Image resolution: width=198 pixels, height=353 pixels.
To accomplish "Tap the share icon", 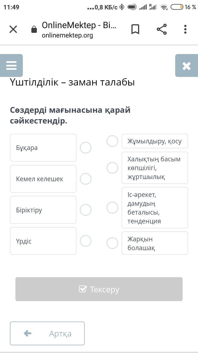I will (162, 29).
